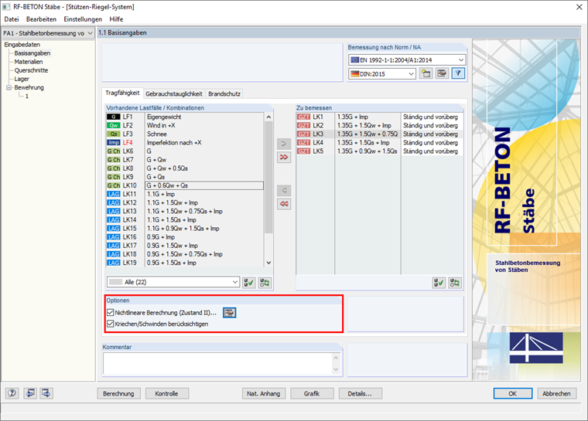Select LF1 Eigengewicht load case row
This screenshot has height=421, width=588.
(185, 117)
